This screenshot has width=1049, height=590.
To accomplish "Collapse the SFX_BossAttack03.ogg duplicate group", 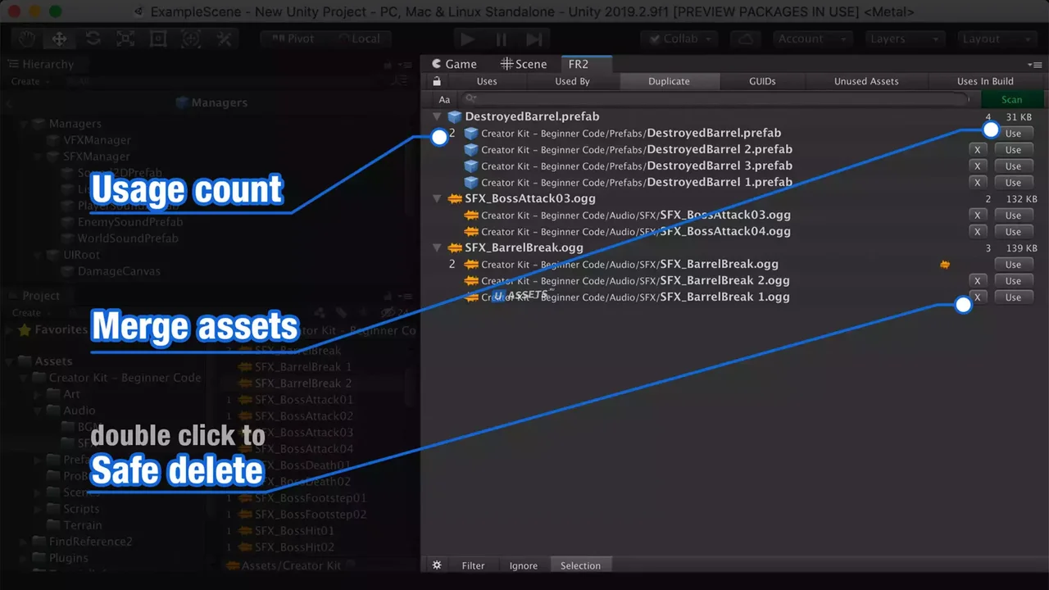I will 437,199.
